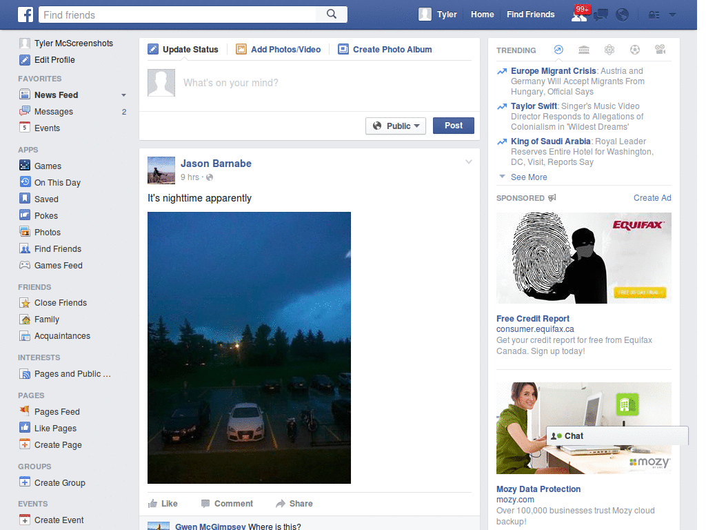Image resolution: width=706 pixels, height=530 pixels.
Task: Click the blue Post button
Action: point(453,126)
